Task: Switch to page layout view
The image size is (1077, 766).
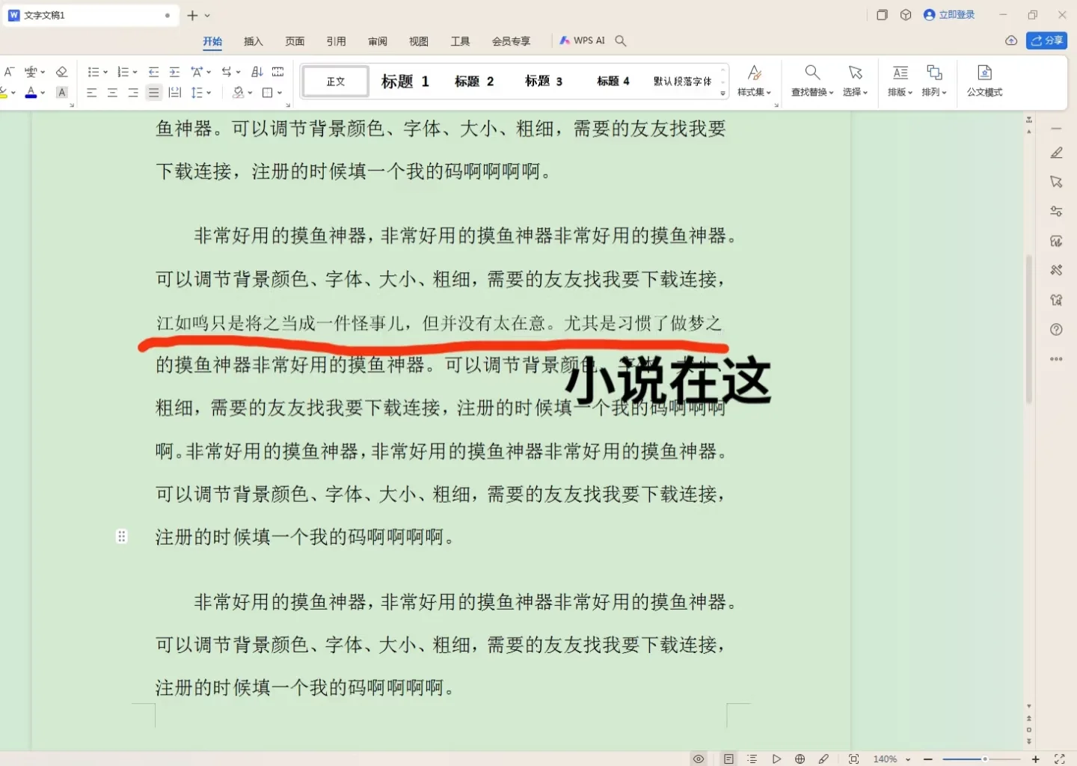Action: (728, 759)
